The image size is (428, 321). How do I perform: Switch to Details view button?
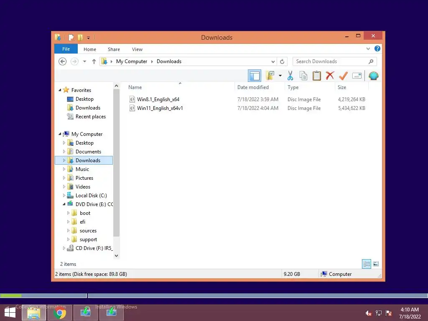(367, 264)
